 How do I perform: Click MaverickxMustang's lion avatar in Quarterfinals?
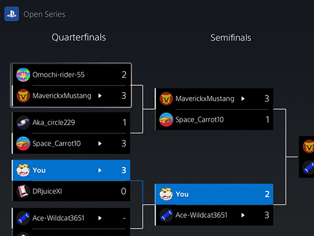click(x=23, y=96)
